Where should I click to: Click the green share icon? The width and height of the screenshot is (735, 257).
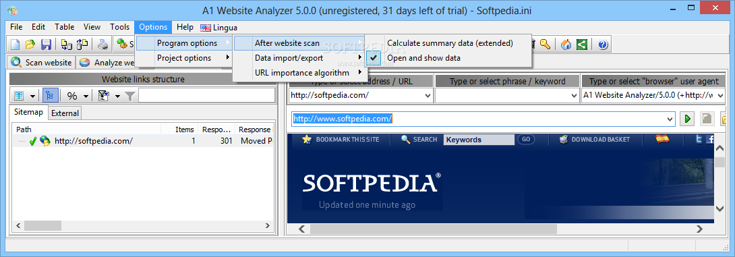(x=581, y=45)
